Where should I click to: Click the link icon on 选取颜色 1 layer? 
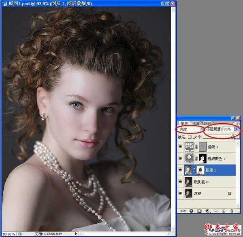pos(196,159)
